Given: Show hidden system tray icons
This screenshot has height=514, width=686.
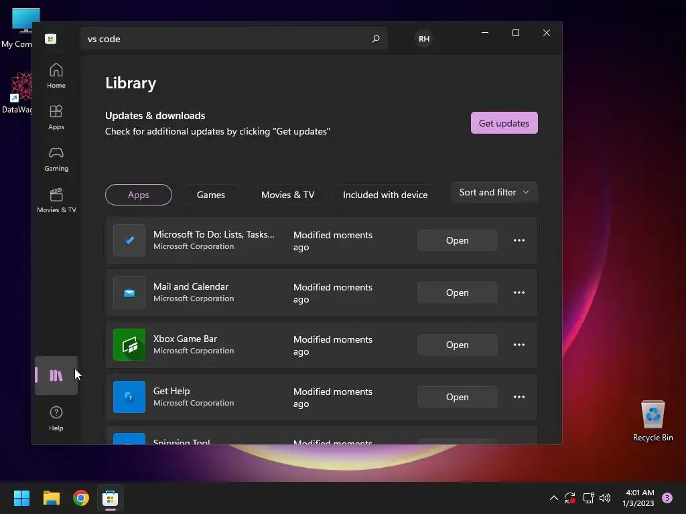Looking at the screenshot, I should click(553, 498).
